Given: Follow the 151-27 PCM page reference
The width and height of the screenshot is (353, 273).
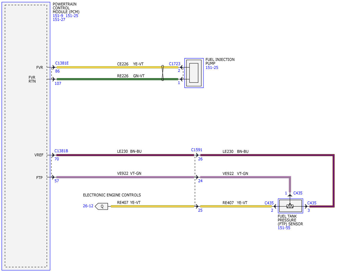Looking at the screenshot, I should (59, 20).
